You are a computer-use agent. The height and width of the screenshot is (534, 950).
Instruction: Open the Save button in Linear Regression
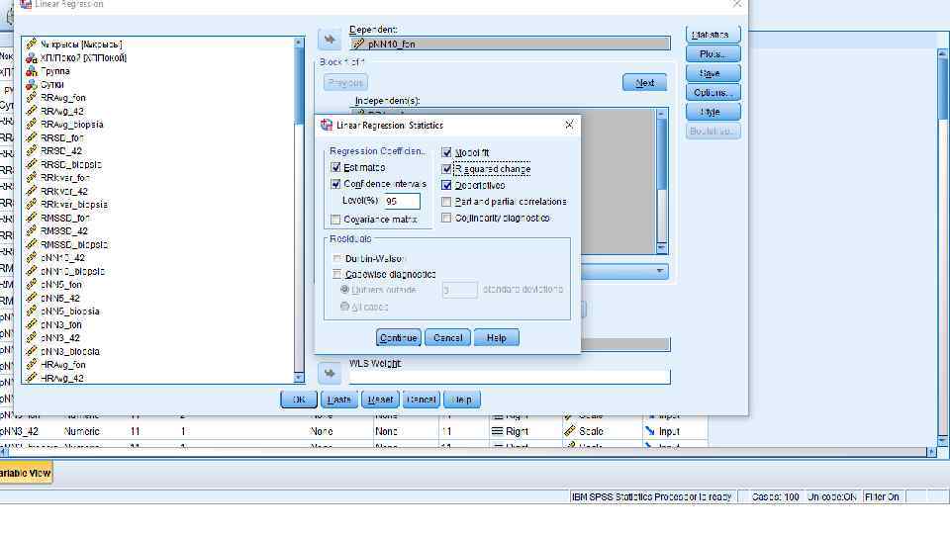713,73
